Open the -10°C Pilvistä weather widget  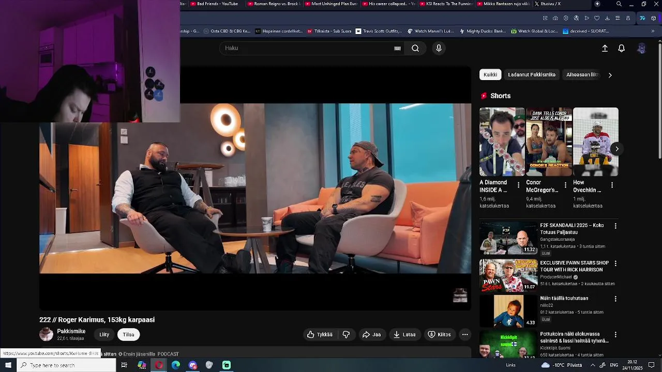pos(563,365)
